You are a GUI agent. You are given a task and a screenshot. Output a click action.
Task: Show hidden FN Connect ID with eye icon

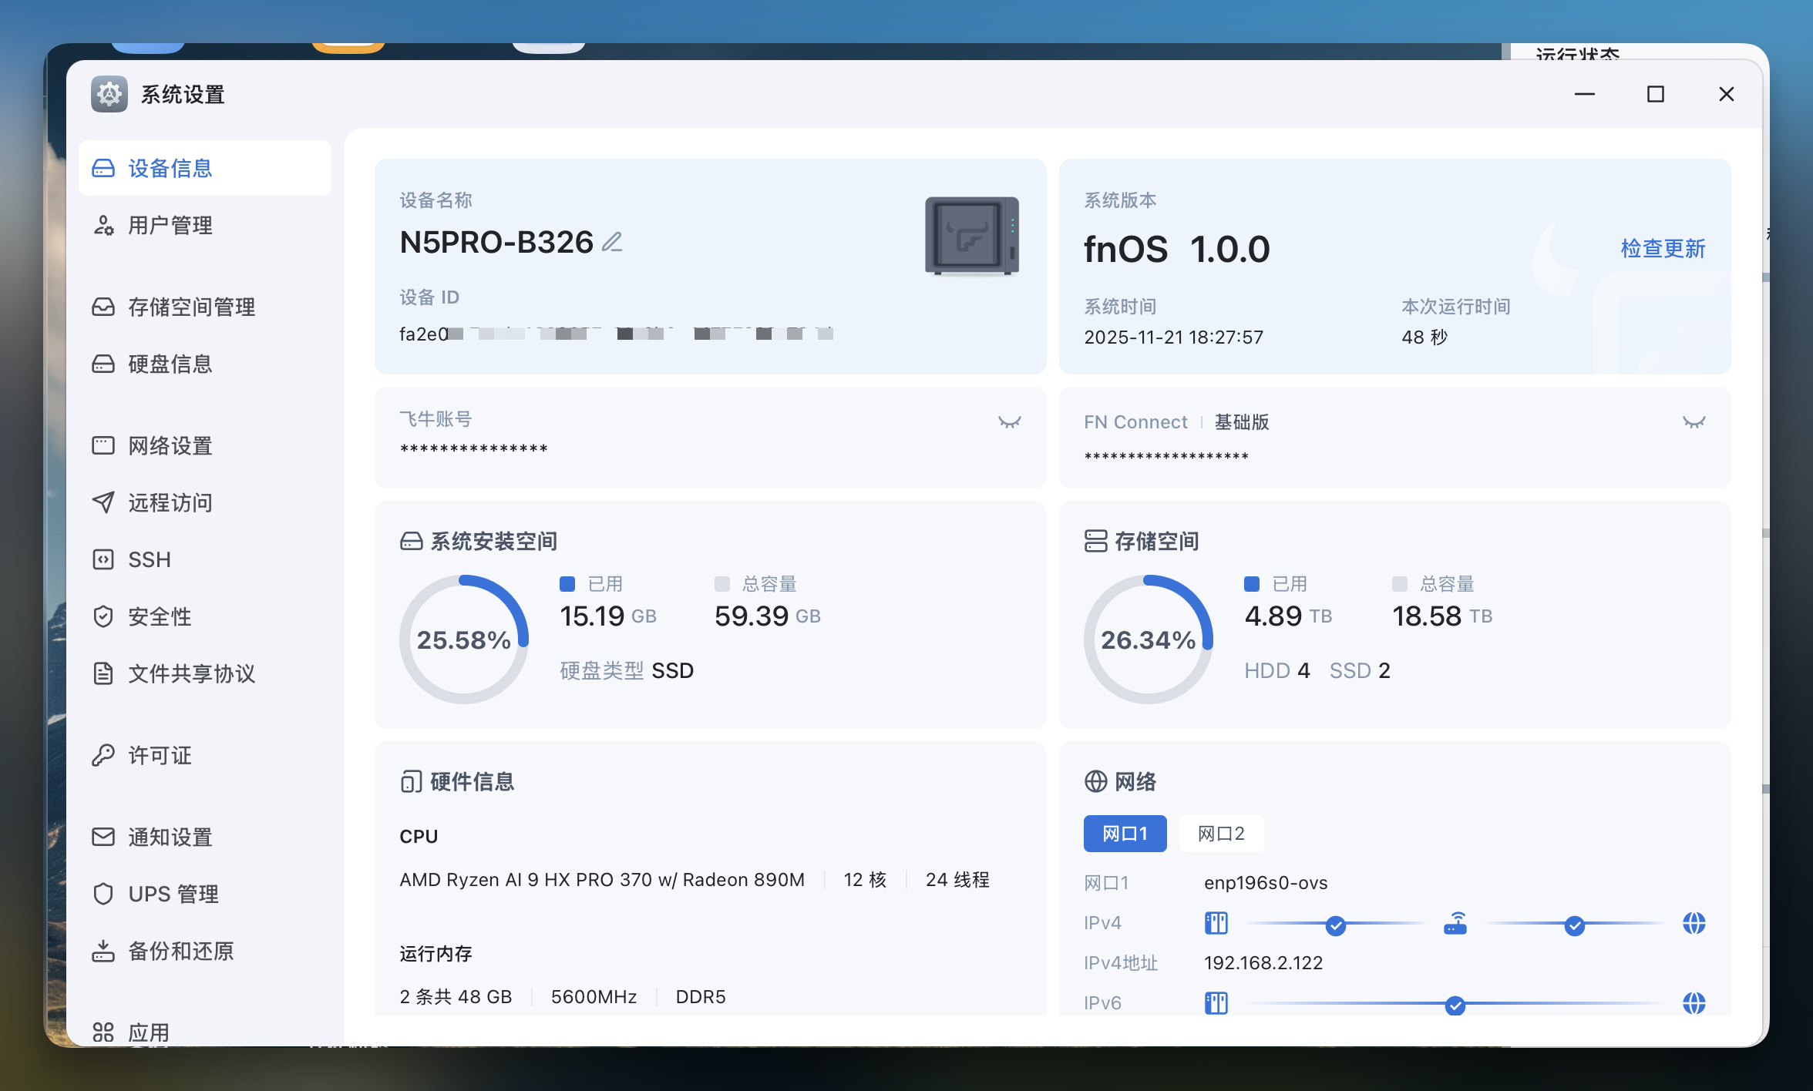coord(1693,421)
